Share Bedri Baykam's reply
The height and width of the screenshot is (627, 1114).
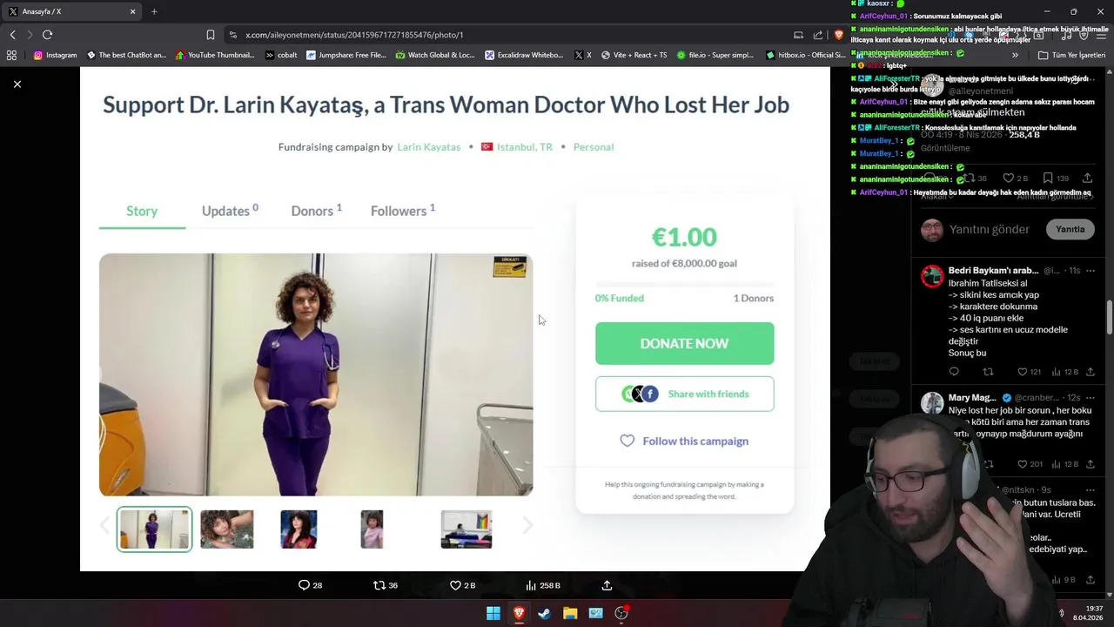(1090, 372)
